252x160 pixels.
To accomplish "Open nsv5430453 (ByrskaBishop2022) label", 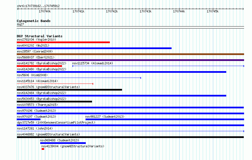I will click(42, 99).
